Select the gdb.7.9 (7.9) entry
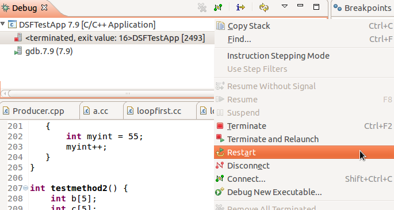 pos(49,51)
